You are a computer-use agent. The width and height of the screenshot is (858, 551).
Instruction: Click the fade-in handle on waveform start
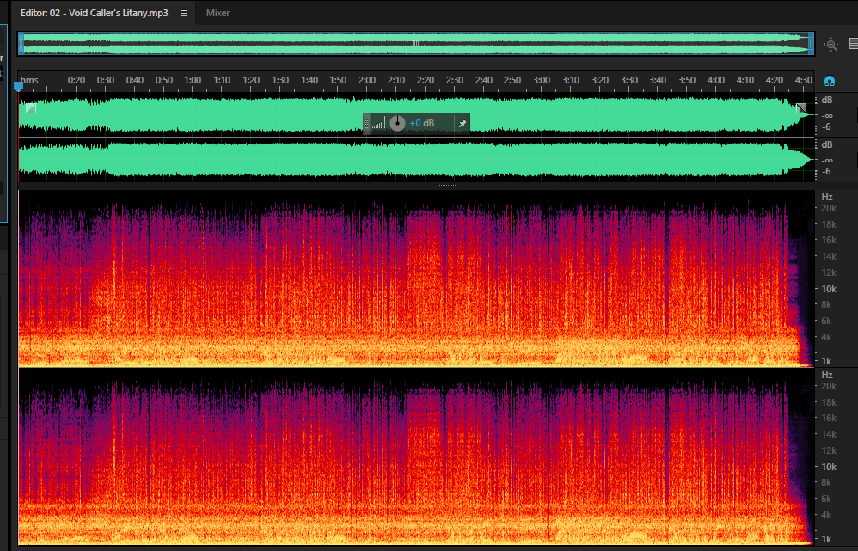coord(31,108)
